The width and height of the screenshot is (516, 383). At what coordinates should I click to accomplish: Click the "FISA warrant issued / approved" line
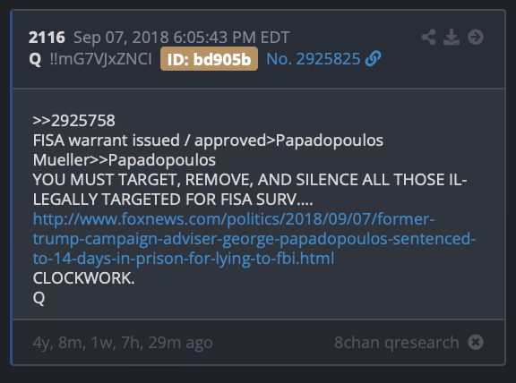coord(208,140)
